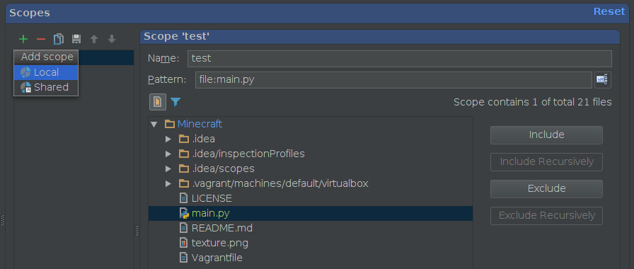This screenshot has height=269, width=634.
Task: Click the Include button
Action: click(x=546, y=134)
